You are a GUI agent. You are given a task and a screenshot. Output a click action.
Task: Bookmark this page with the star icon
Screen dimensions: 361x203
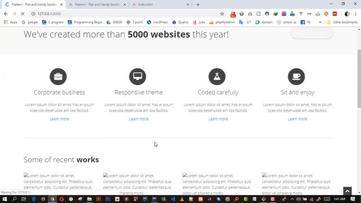coord(222,14)
